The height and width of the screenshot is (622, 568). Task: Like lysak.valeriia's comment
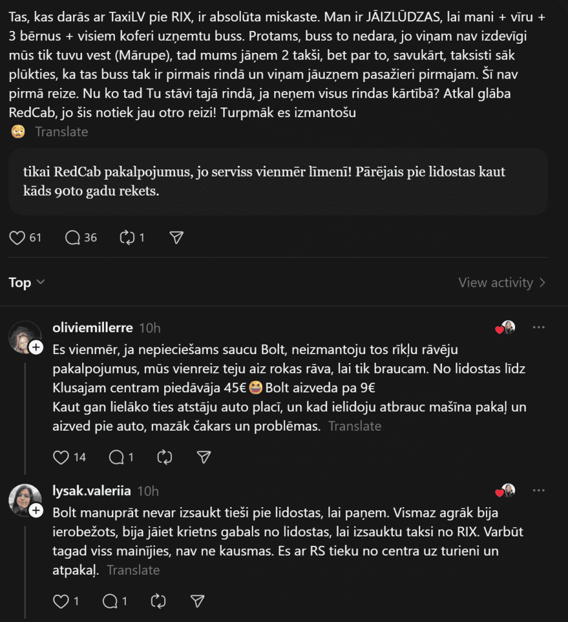(x=61, y=601)
